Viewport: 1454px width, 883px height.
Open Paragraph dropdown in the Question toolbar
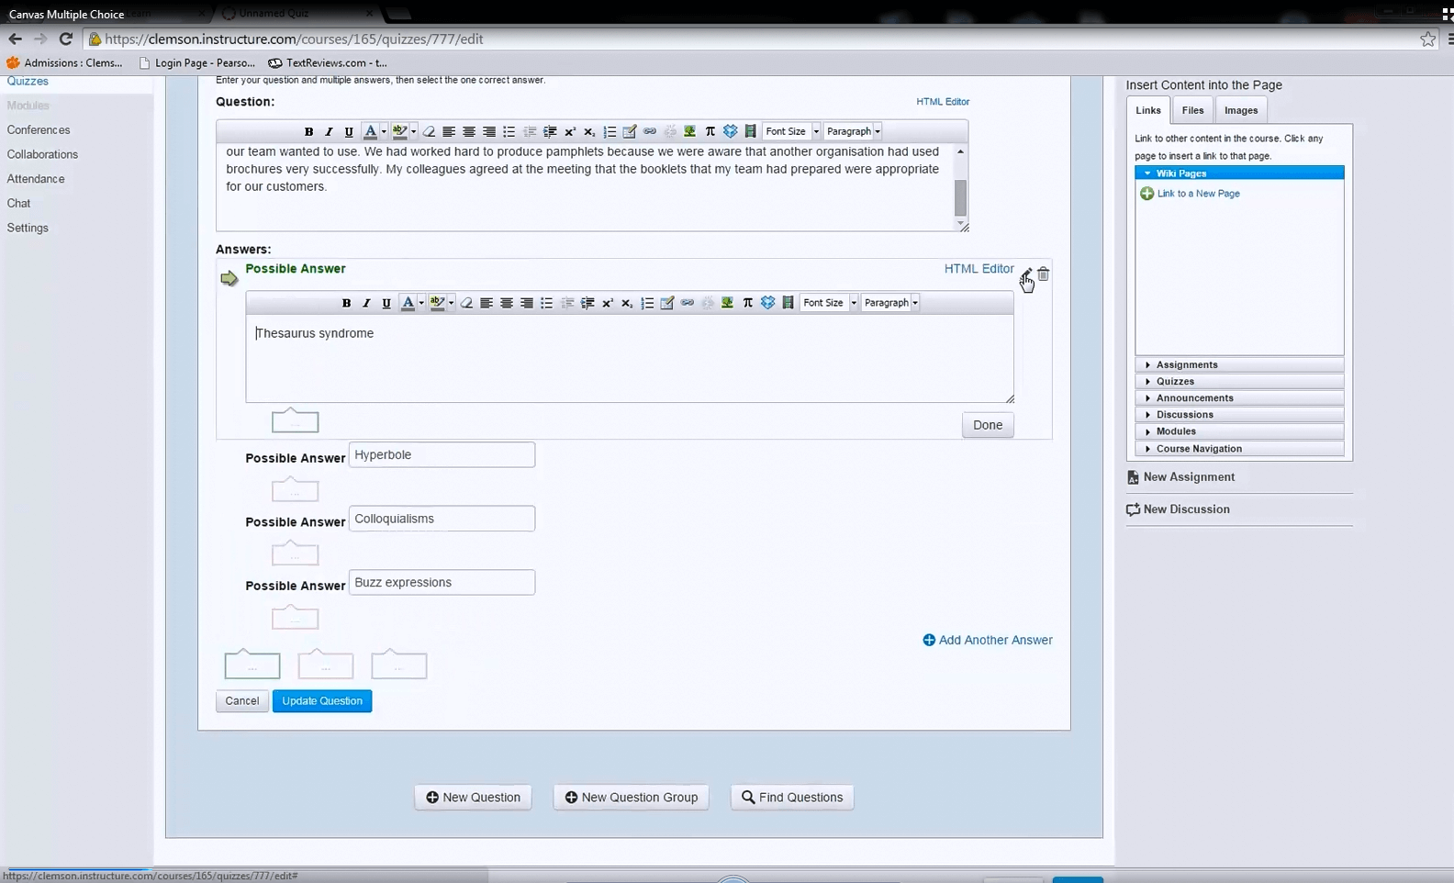click(853, 131)
